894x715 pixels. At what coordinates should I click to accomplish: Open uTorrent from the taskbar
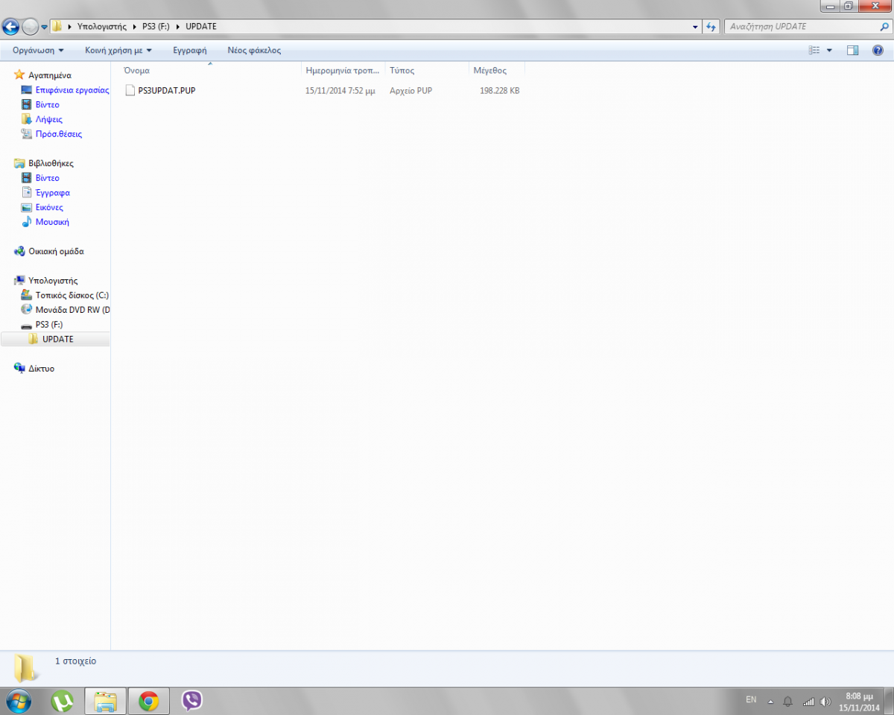[63, 701]
